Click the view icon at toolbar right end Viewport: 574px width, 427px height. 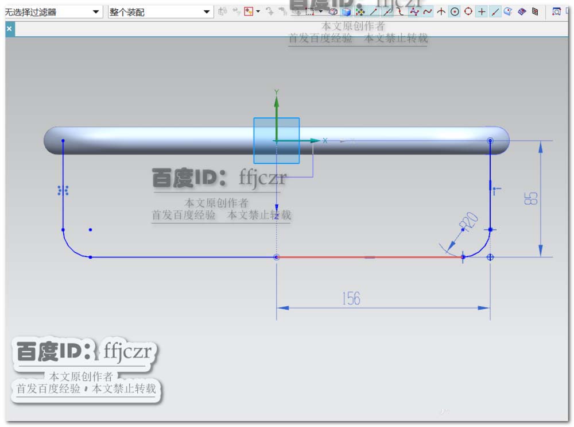(556, 11)
